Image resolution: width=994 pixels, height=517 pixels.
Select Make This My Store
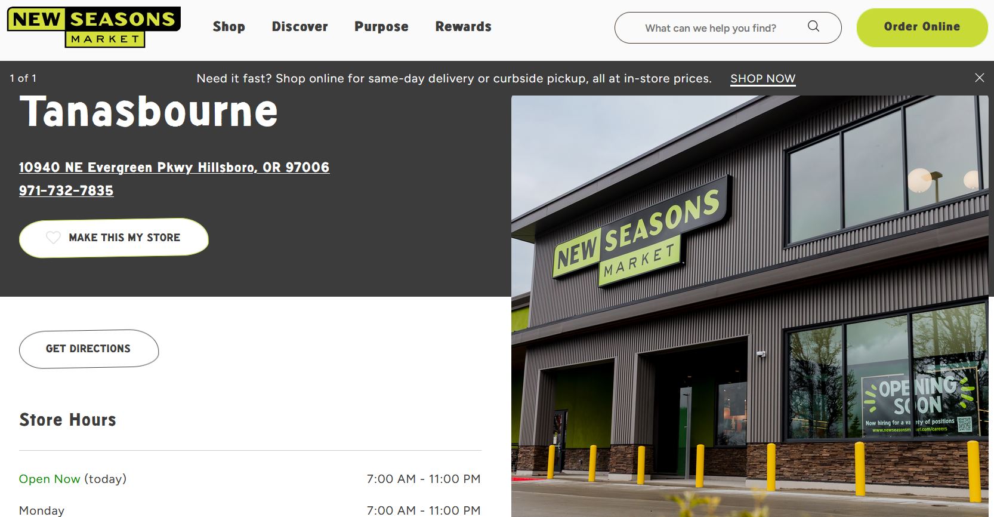(x=114, y=238)
